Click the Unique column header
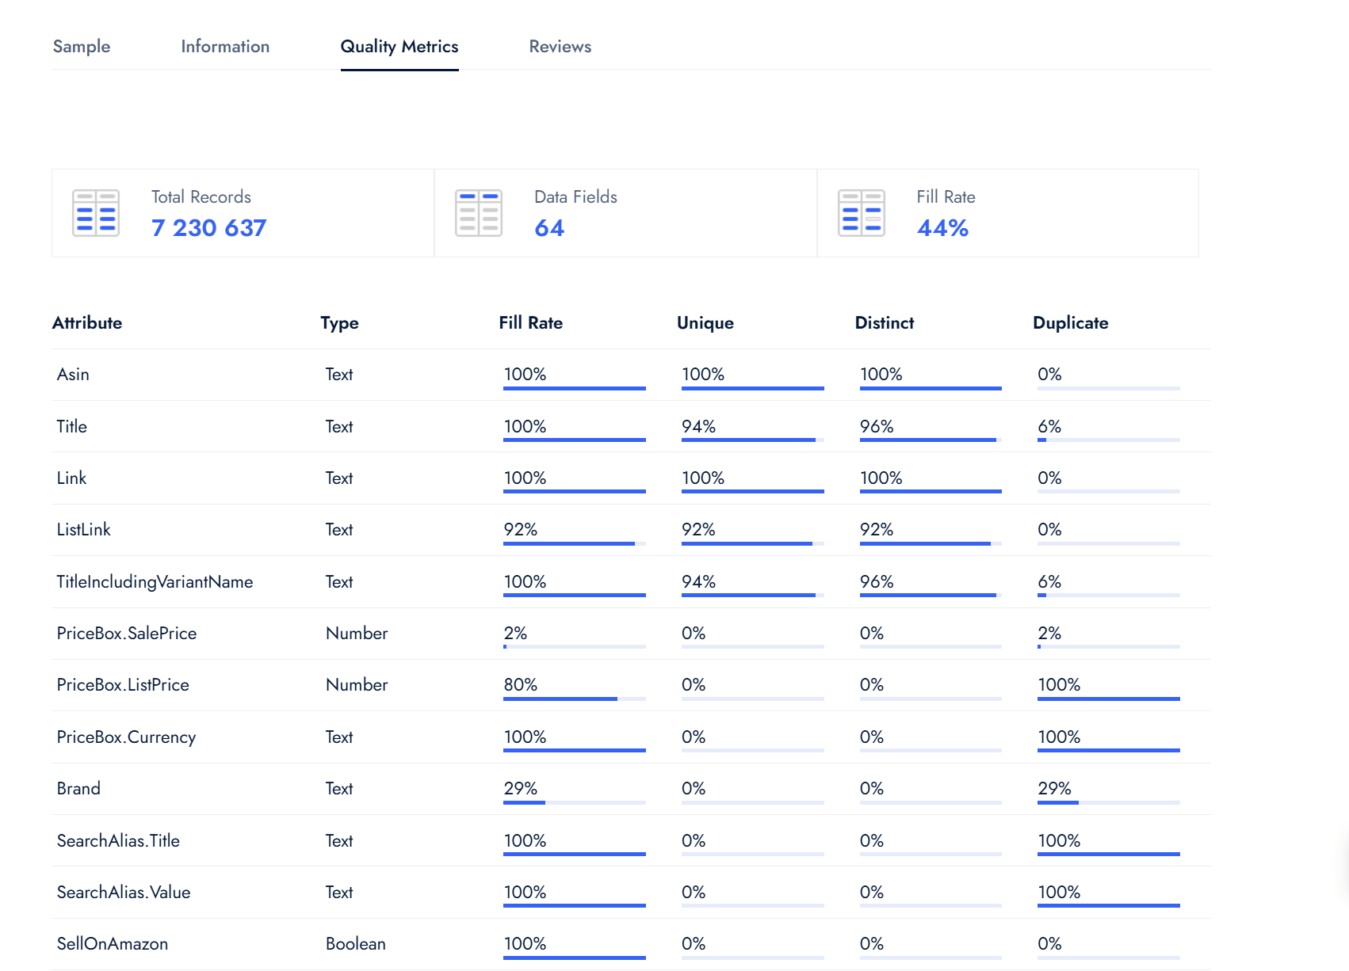This screenshot has height=971, width=1349. tap(705, 323)
